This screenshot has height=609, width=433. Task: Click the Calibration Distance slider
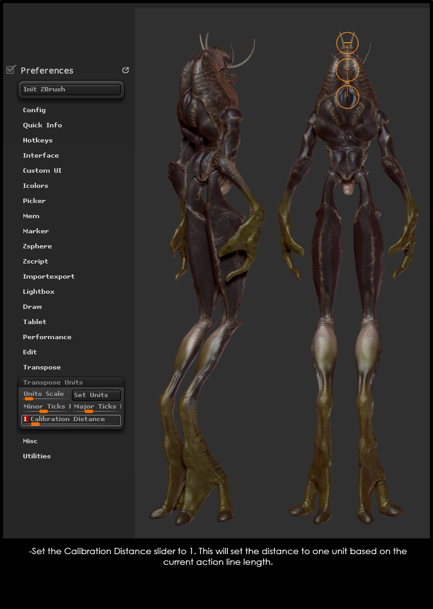(x=71, y=420)
